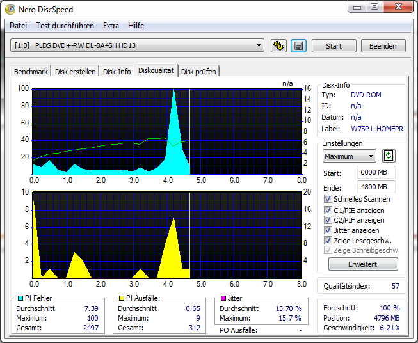
Task: Click the Beenden button
Action: (x=383, y=46)
